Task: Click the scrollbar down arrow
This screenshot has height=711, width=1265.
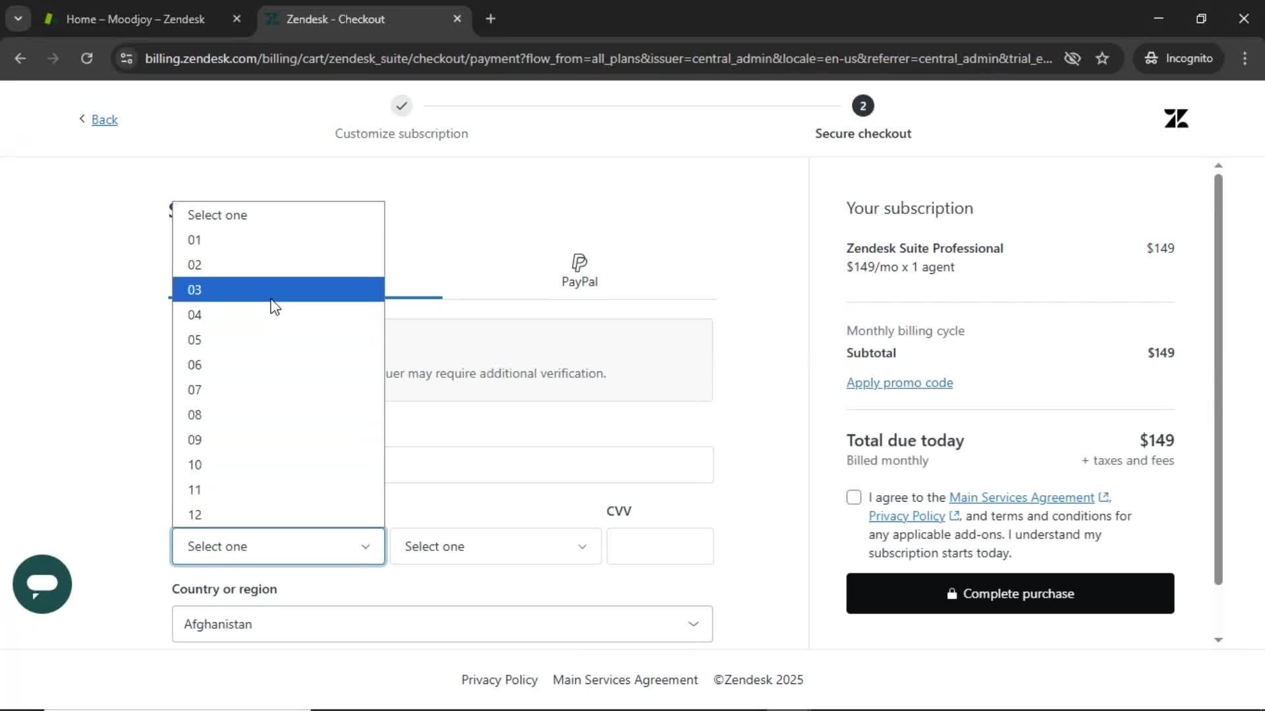Action: pos(1218,640)
